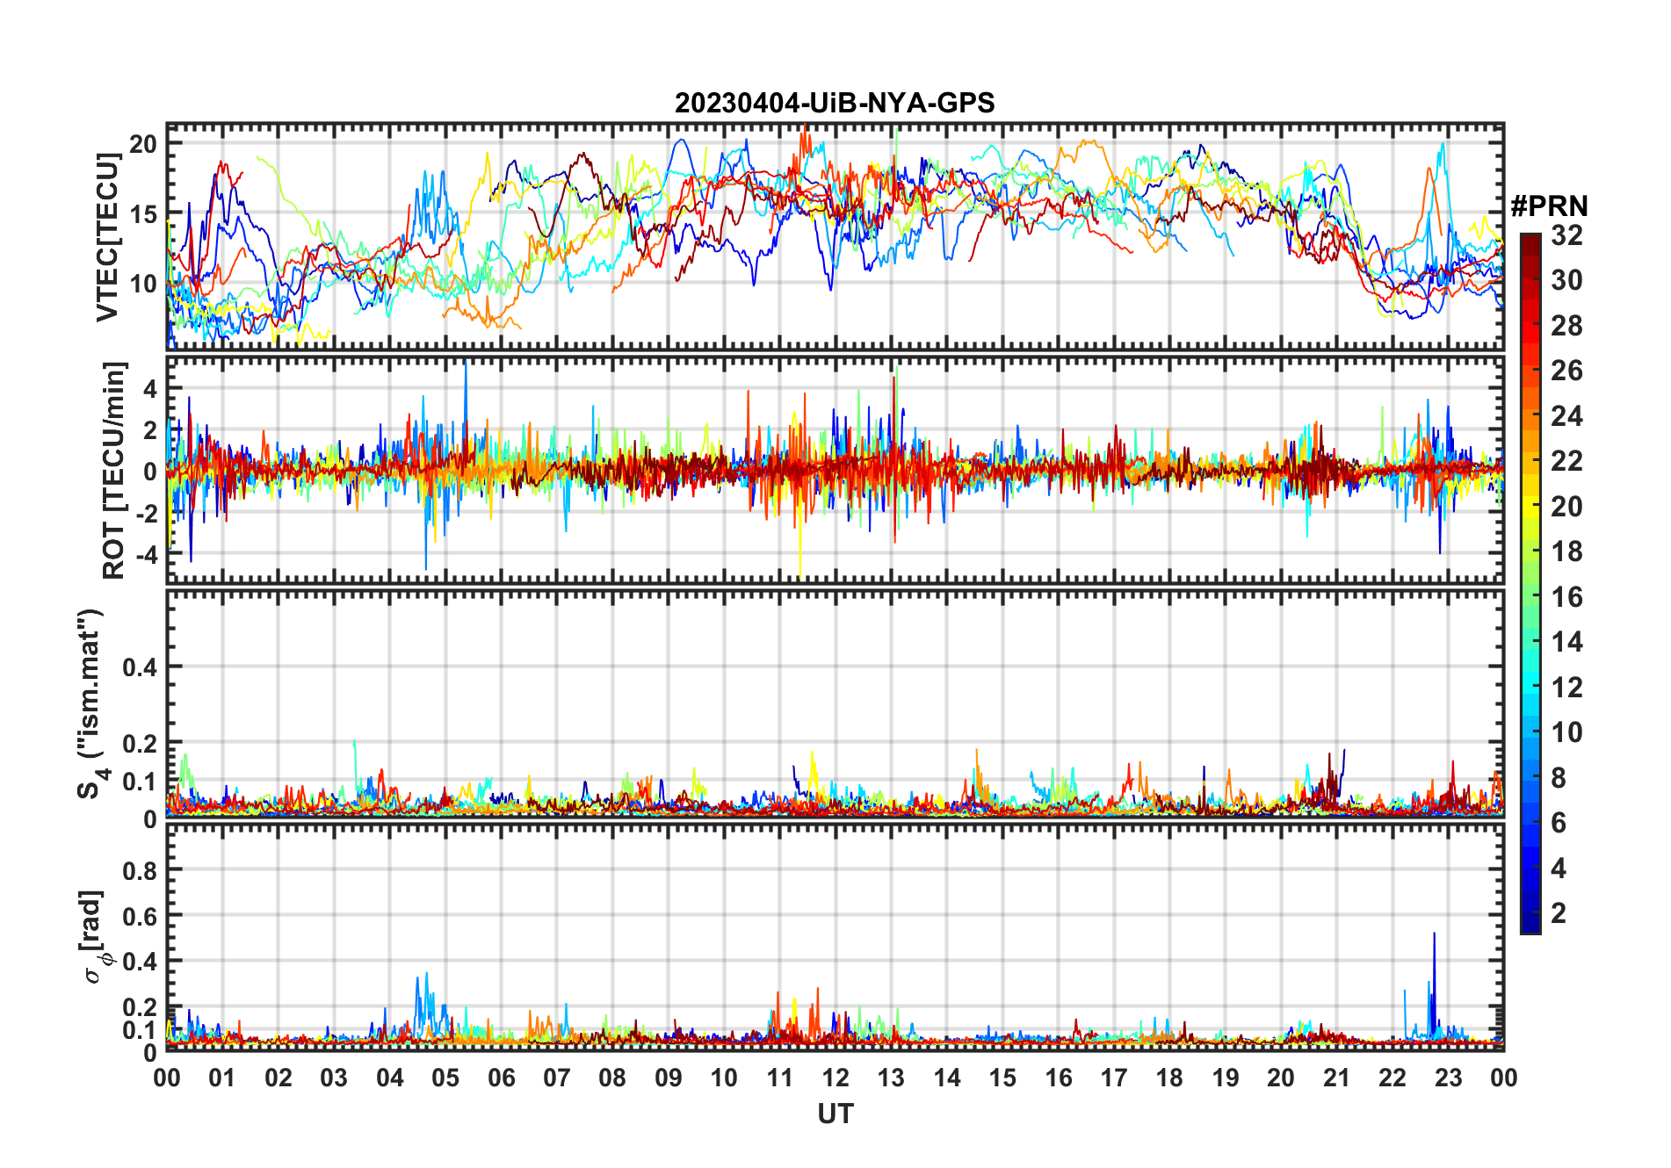Screen dimensions: 1671x1168
Task: Select hour "01" on the UT axis
Action: tap(222, 1078)
